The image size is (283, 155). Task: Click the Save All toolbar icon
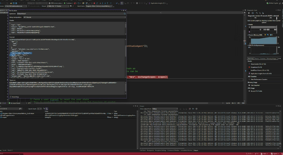tap(16, 3)
